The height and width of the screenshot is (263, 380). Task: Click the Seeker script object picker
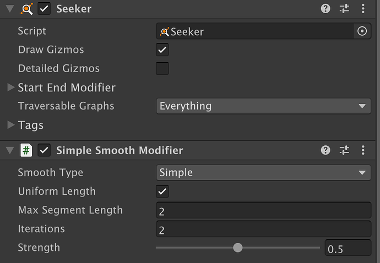pos(362,31)
